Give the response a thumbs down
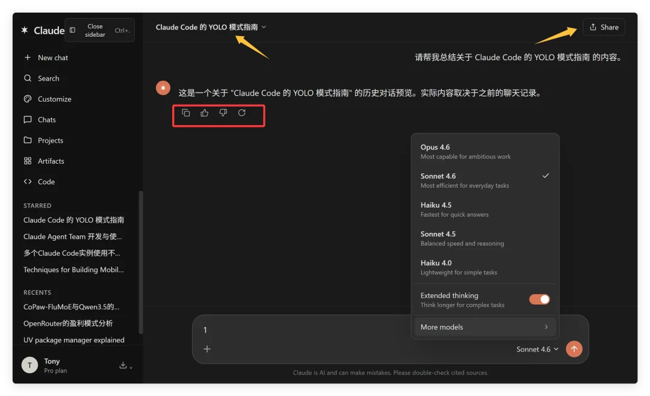 [x=223, y=113]
